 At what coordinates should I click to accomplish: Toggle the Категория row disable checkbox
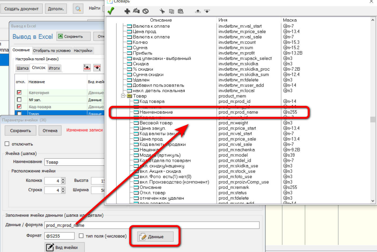click(x=19, y=92)
